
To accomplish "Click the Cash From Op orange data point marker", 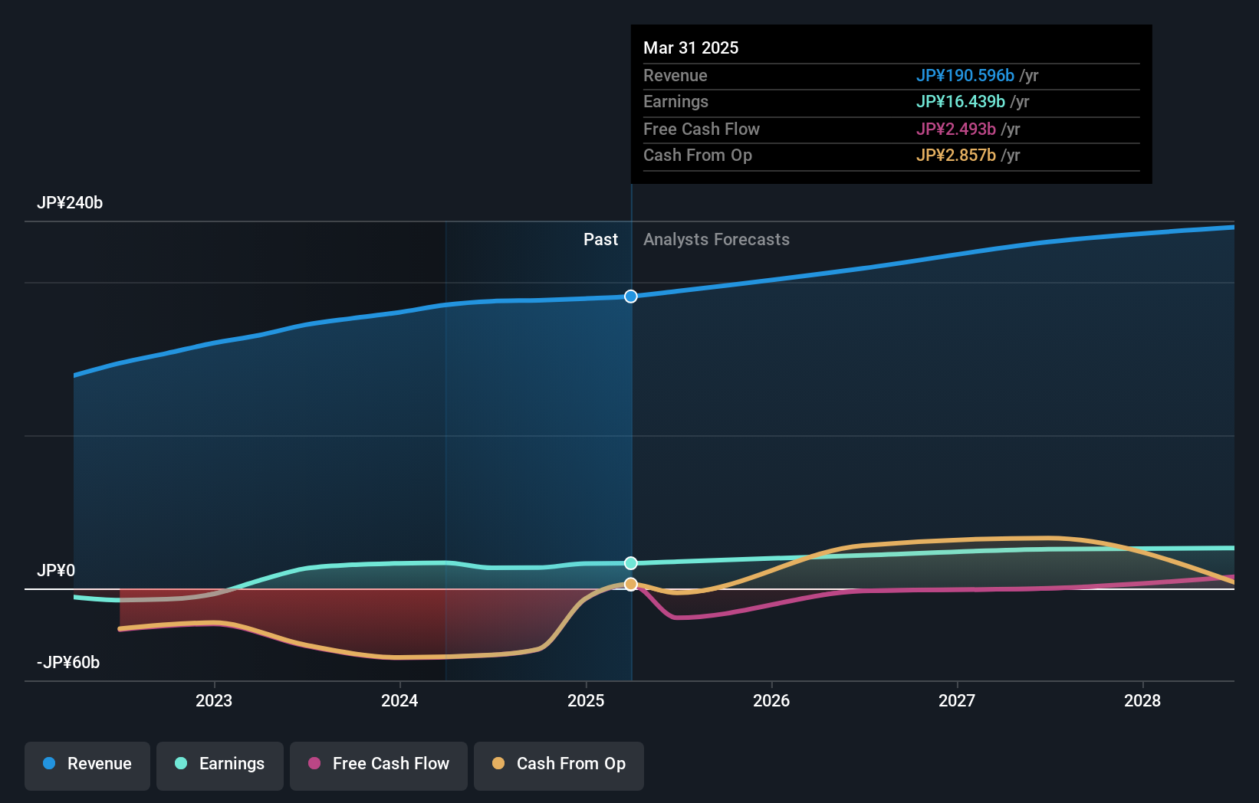I will click(x=631, y=584).
